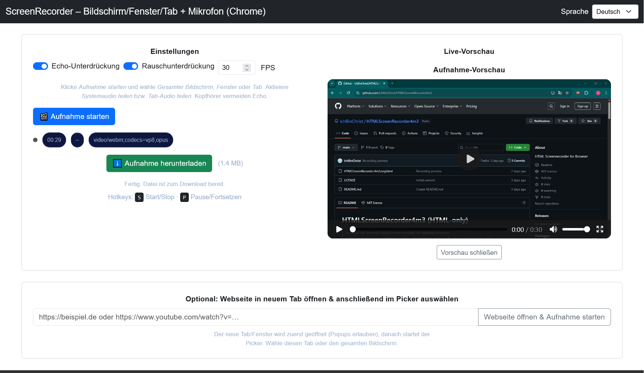Image resolution: width=644 pixels, height=373 pixels.
Task: Adjust the preview volume slider
Action: [x=575, y=229]
